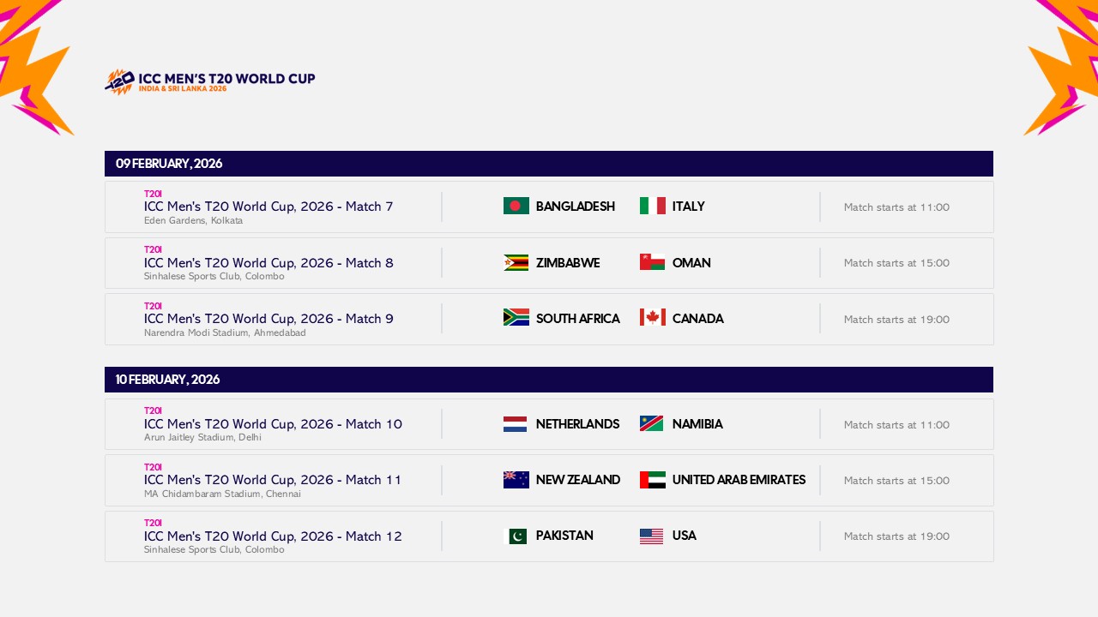The height and width of the screenshot is (617, 1098).
Task: Select the South Africa flag
Action: point(516,318)
